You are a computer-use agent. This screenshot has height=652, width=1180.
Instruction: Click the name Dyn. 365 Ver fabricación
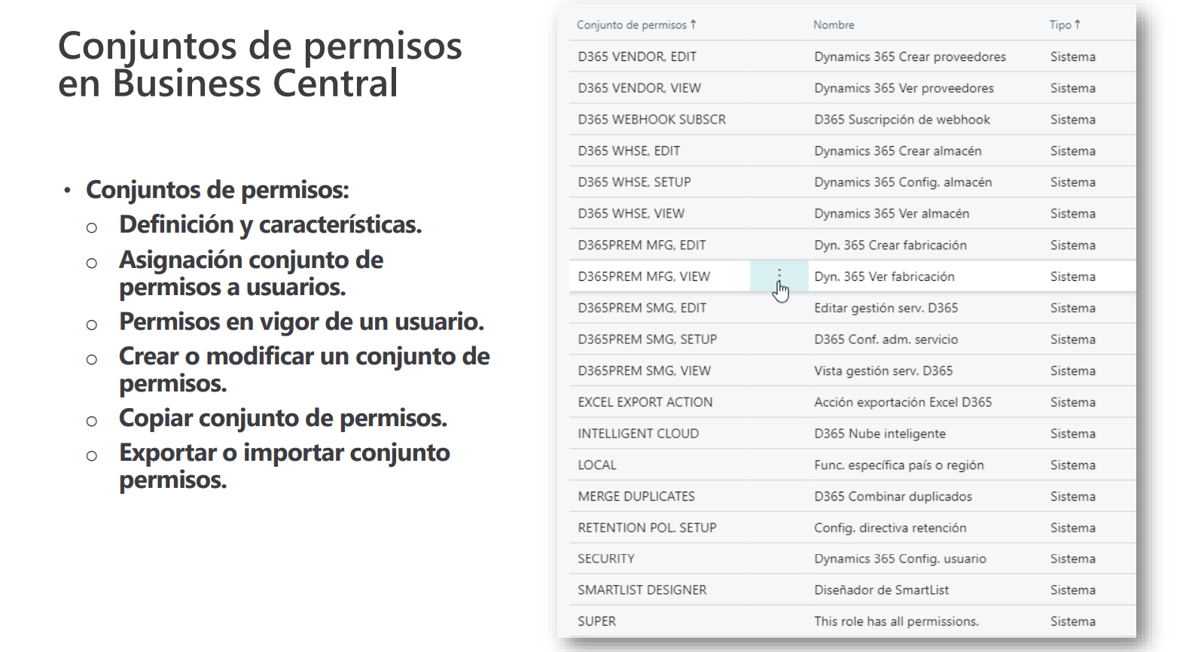pyautogui.click(x=884, y=276)
